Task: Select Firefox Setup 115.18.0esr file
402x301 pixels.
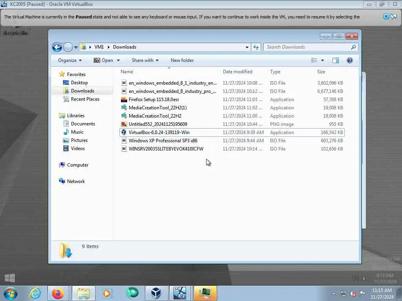Action: click(x=232, y=99)
